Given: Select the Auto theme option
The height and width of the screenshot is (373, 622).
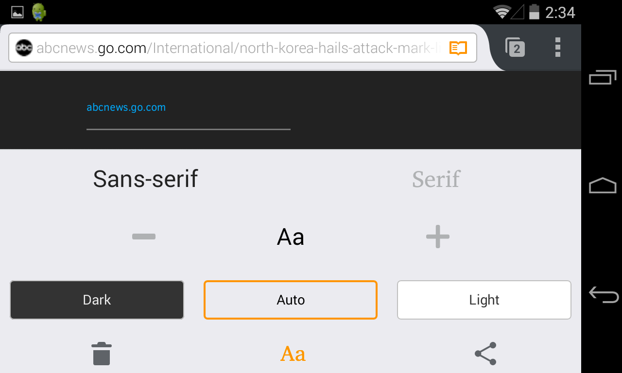Looking at the screenshot, I should pyautogui.click(x=291, y=300).
